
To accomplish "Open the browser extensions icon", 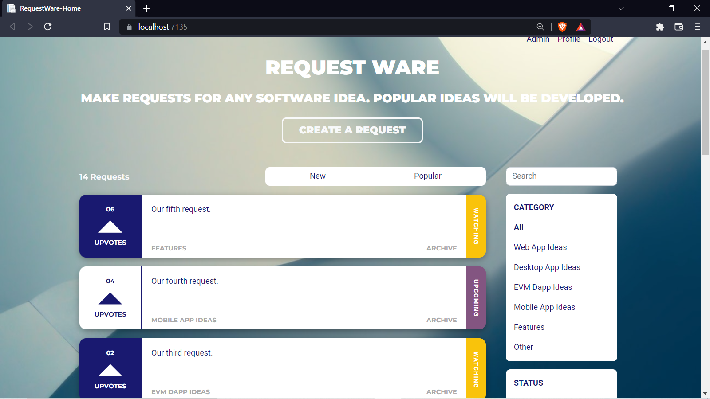I will 660,27.
